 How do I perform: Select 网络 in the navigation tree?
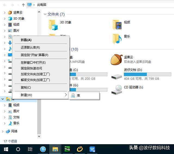coord(14,131)
